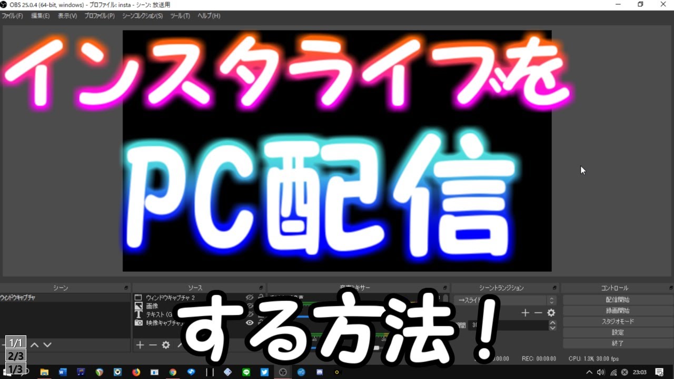This screenshot has height=379, width=674.
Task: Decrease transition duration with the down stepper
Action: 552,328
